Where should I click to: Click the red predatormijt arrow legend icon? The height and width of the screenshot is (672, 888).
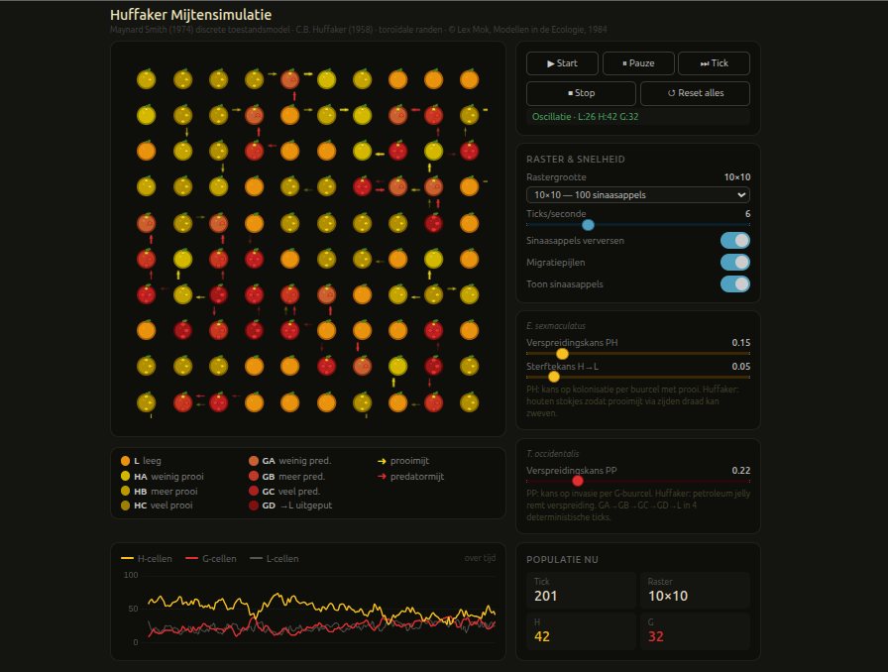pyautogui.click(x=382, y=477)
